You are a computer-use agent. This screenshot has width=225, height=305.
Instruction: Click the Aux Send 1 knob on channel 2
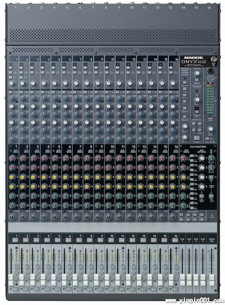click(23, 158)
